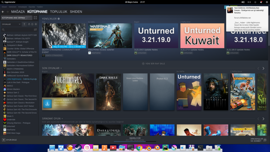Click the volume speaker icon in the top bar
This screenshot has height=152, width=270.
pyautogui.click(x=243, y=2)
